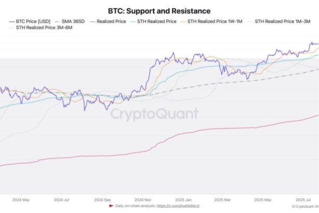Select the 2024 Sep axis label
Screen dimensions: 319x213
102,199
